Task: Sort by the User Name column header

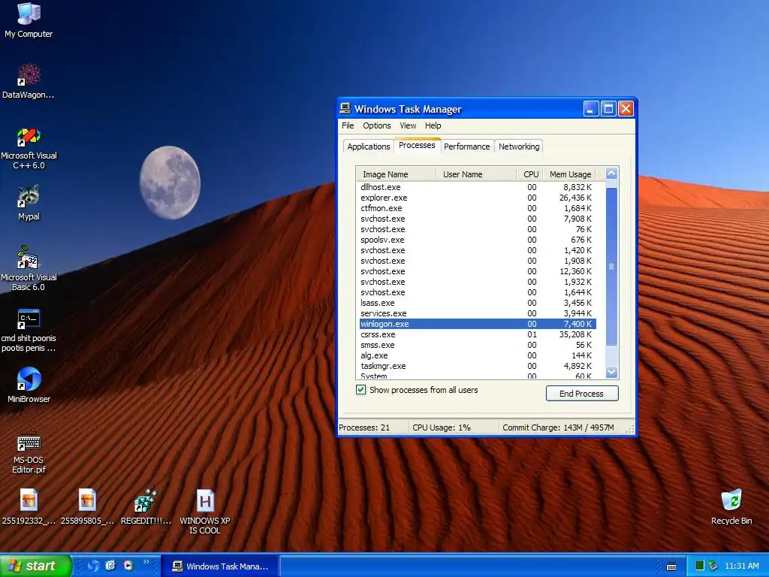Action: [x=476, y=174]
